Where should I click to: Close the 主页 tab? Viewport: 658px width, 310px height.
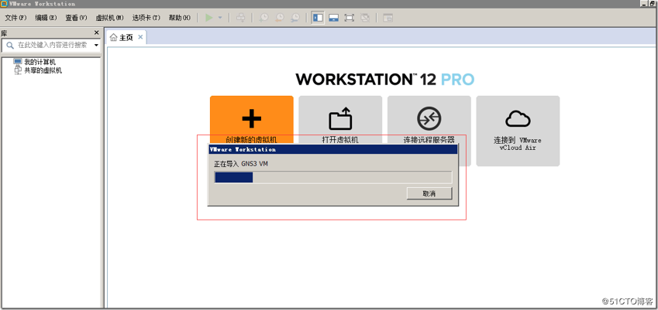(140, 37)
